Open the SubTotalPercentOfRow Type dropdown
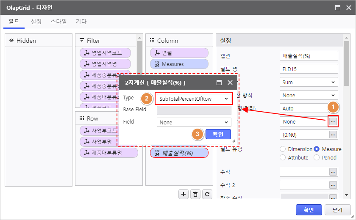Image resolution: width=356 pixels, height=220 pixels. click(194, 99)
